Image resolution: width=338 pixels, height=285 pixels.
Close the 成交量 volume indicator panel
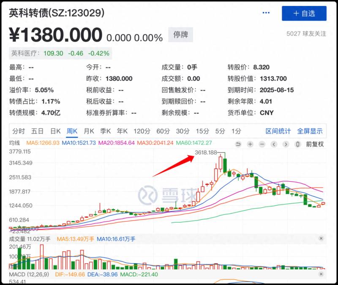click(321, 238)
